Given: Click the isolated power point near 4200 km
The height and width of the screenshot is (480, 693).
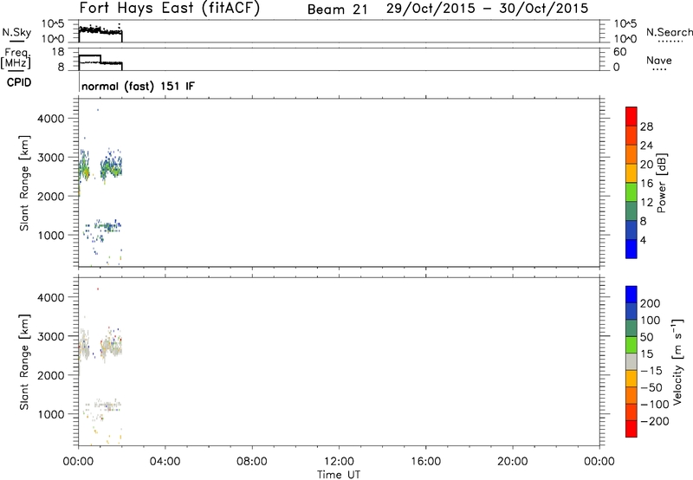Looking at the screenshot, I should (x=98, y=110).
